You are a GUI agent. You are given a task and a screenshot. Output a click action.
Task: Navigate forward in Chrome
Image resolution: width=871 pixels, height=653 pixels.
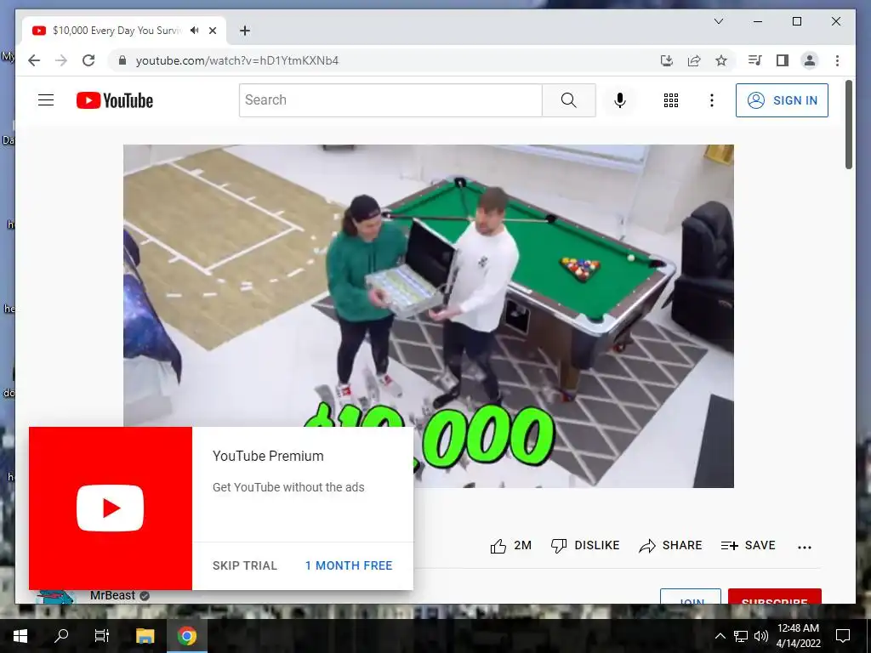(61, 60)
